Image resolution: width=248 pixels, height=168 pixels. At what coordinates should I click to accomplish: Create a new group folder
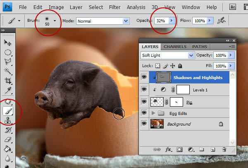(202, 149)
